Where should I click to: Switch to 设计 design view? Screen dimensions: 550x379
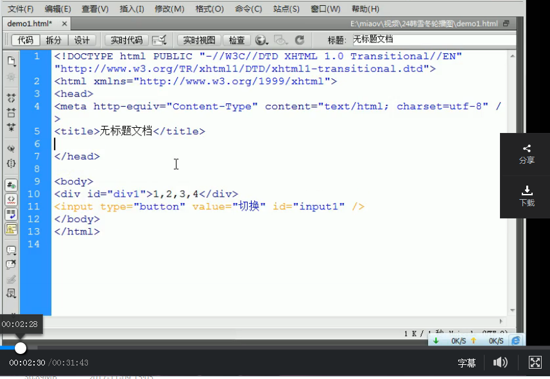click(82, 40)
